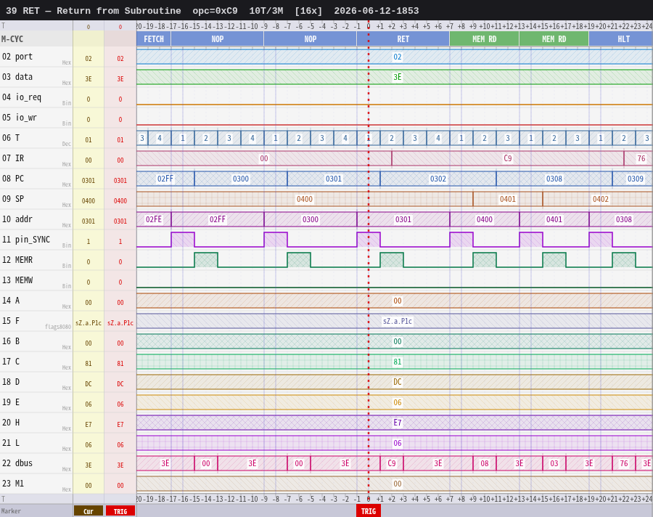Select the FETCH cycle block
The width and height of the screenshot is (653, 517).
pyautogui.click(x=154, y=39)
